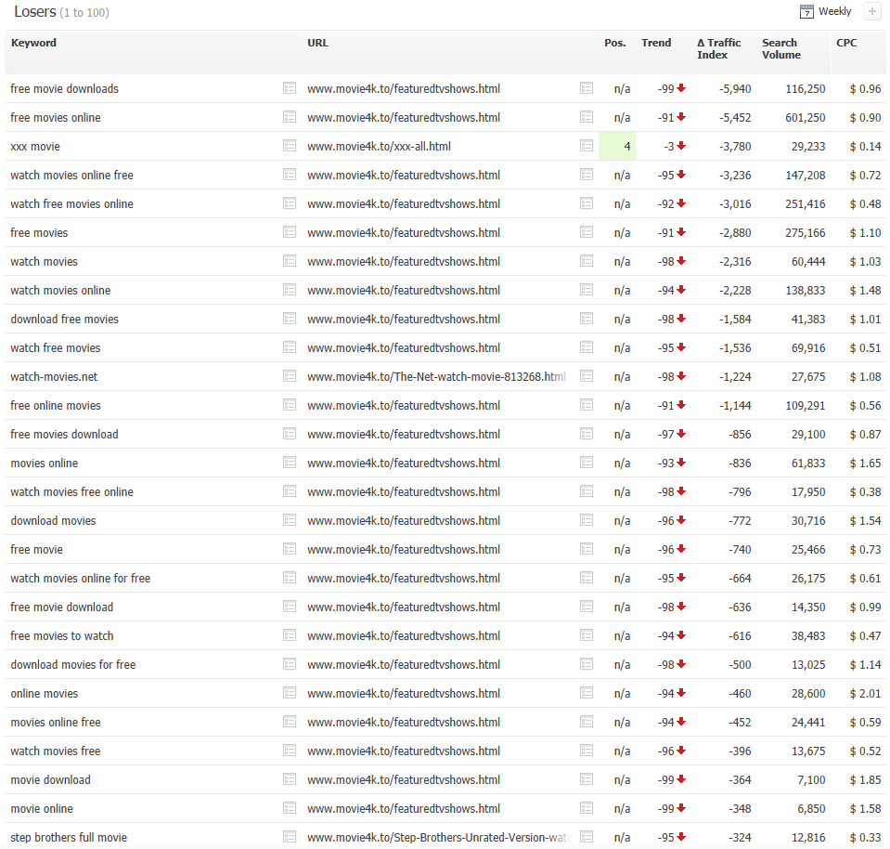Sort by Search Volume column header
This screenshot has height=849, width=890.
[781, 49]
